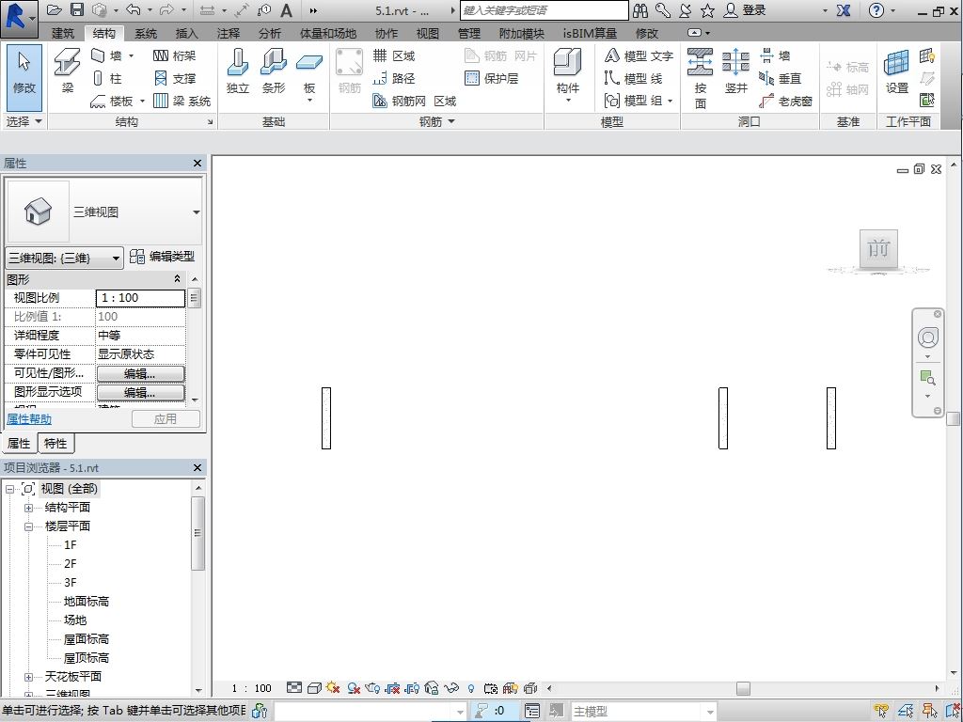963x722 pixels.
Task: Select the Column (柱) tool
Action: [107, 79]
